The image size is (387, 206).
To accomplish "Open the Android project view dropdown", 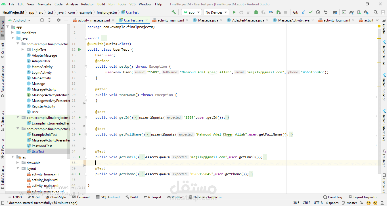I will 19,20.
